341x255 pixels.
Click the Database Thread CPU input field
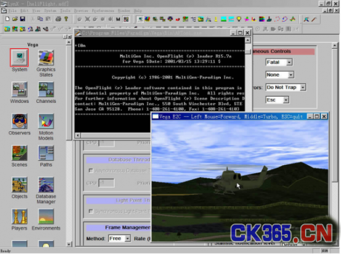click(x=107, y=183)
